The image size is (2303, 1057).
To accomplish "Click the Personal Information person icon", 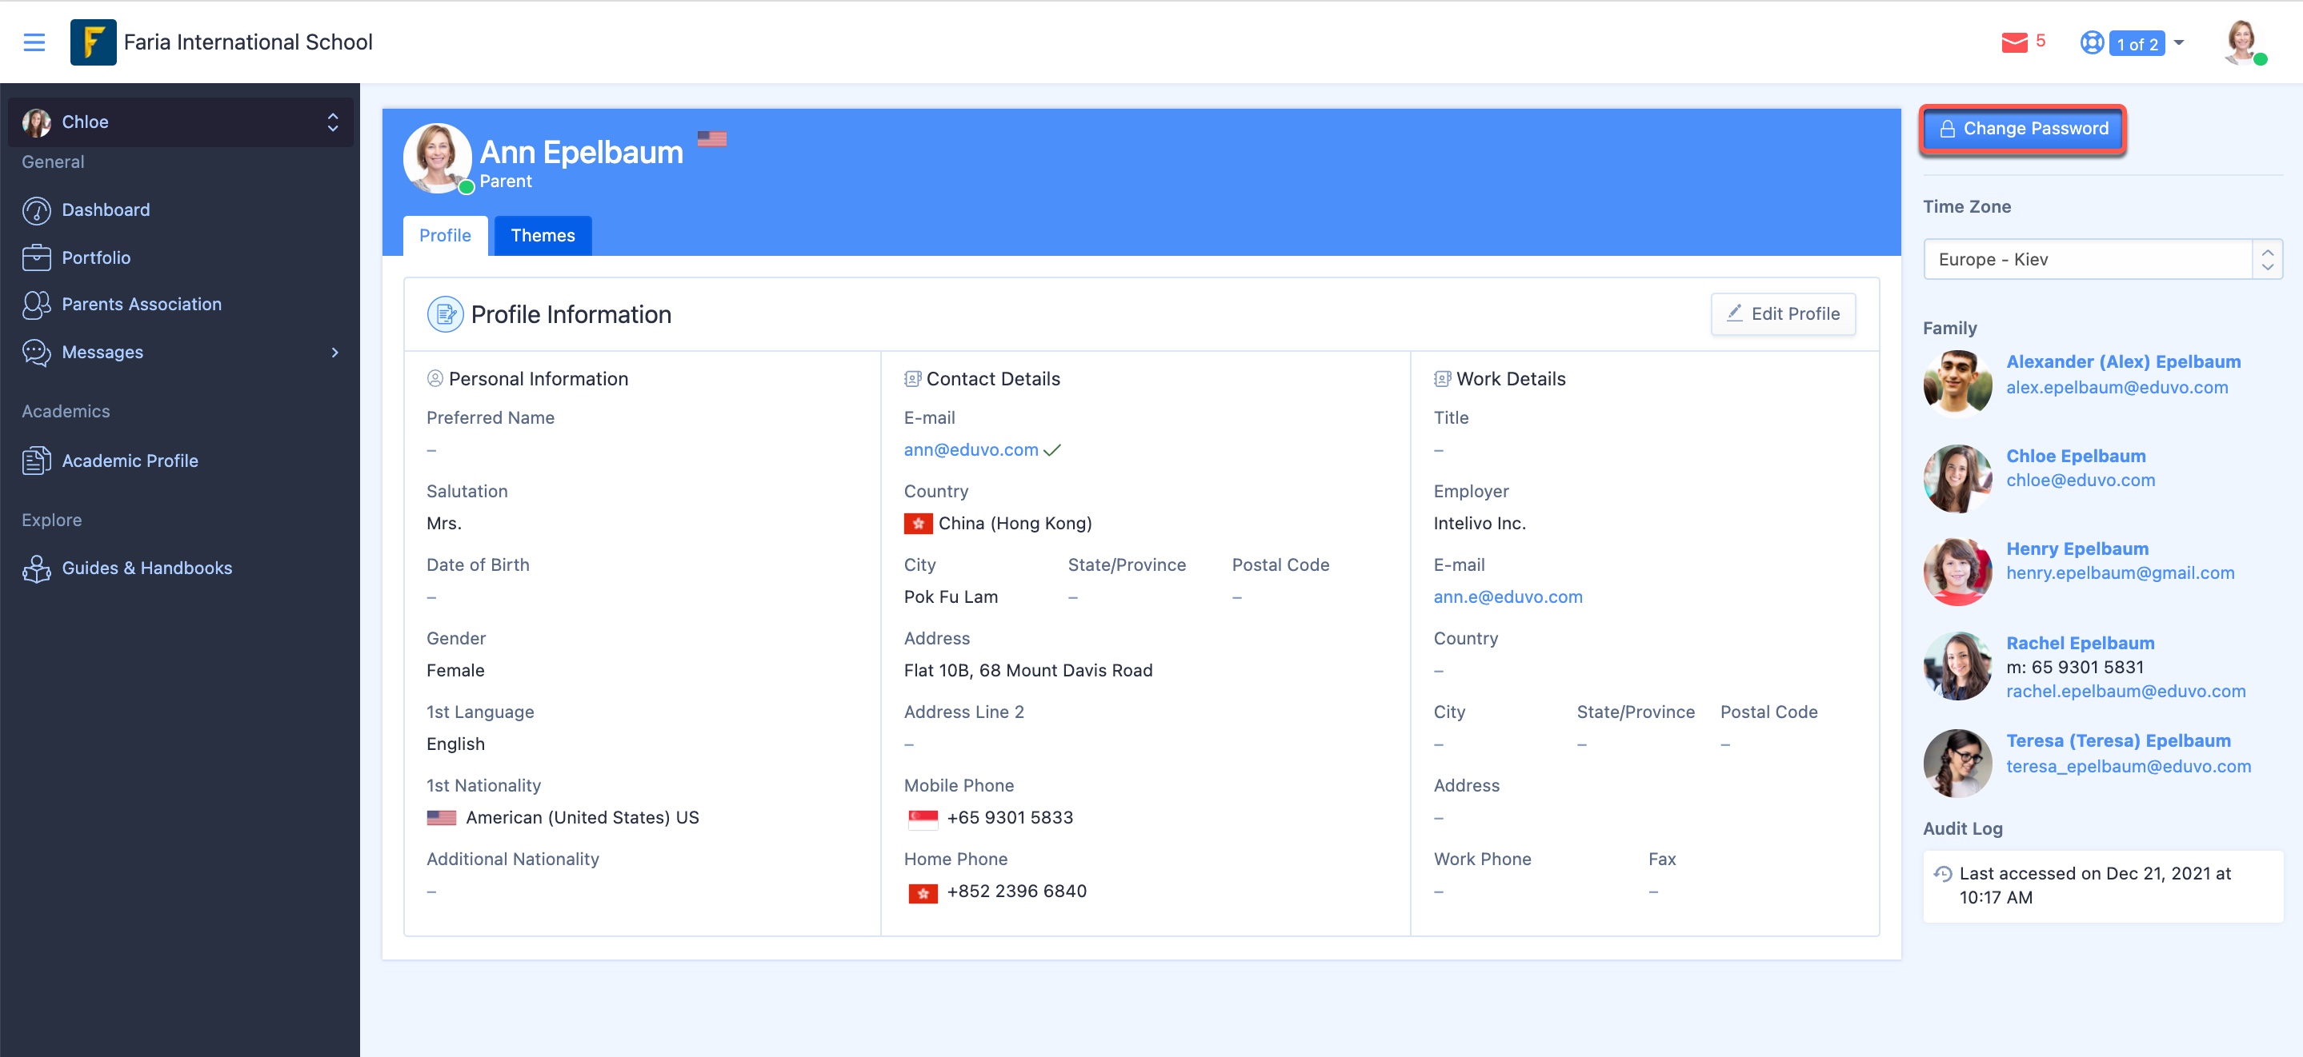I will [x=435, y=379].
